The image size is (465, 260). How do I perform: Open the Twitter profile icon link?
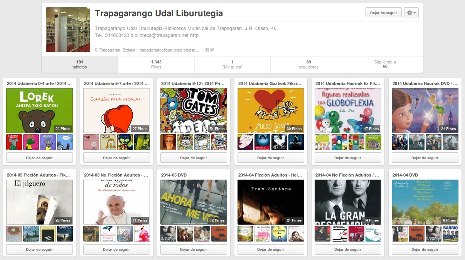212,50
